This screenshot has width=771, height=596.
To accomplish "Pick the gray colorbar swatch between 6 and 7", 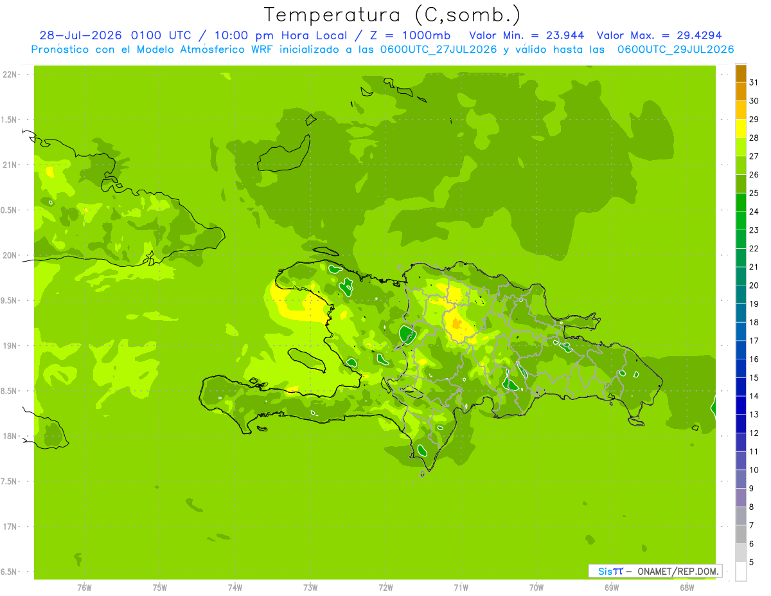I will click(x=741, y=535).
